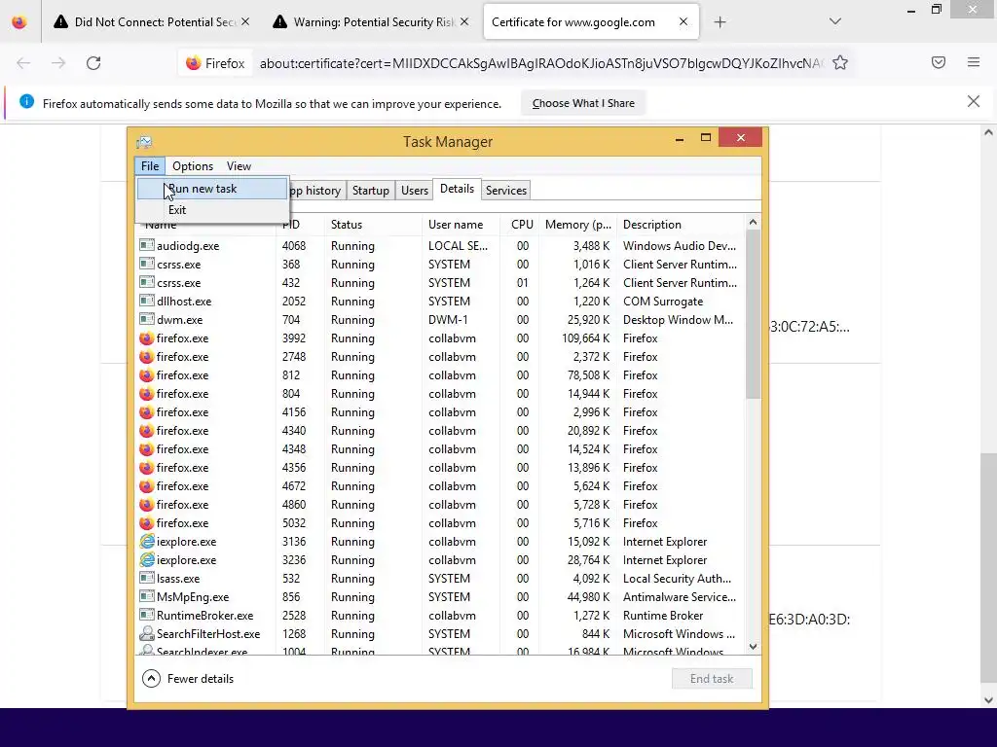Click 'Windows Audio Dev...' description cell

click(679, 246)
